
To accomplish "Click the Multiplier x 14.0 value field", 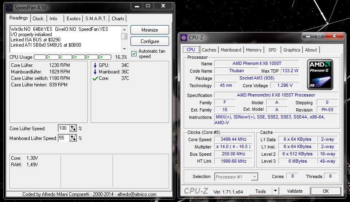I will tap(233, 146).
